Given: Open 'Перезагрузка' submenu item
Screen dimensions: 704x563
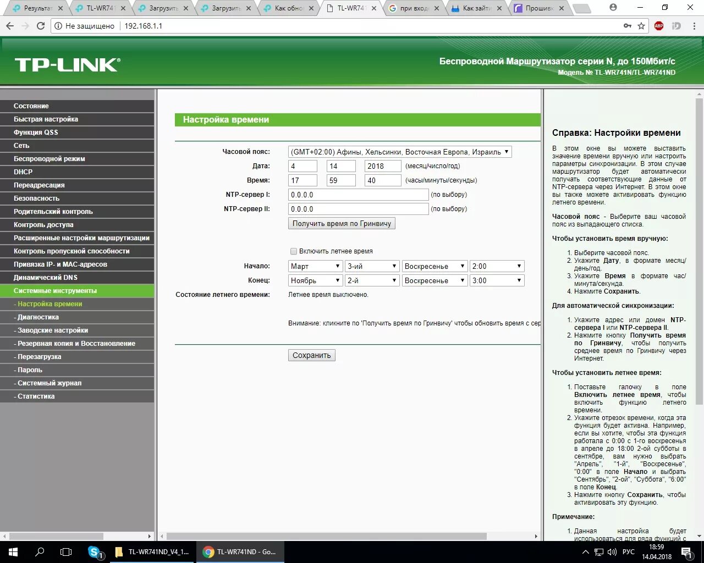Looking at the screenshot, I should click(77, 357).
